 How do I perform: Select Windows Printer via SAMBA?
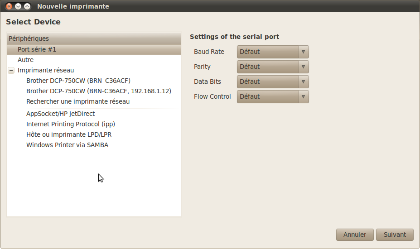(94, 145)
